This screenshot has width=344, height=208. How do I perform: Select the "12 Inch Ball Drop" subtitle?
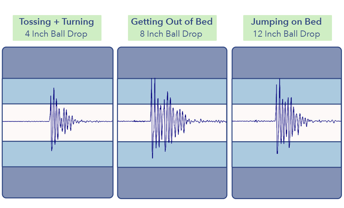tap(287, 34)
